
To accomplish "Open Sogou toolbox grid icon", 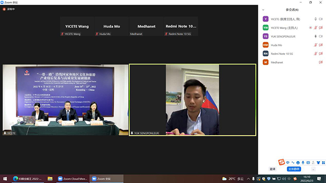I will point(323,163).
